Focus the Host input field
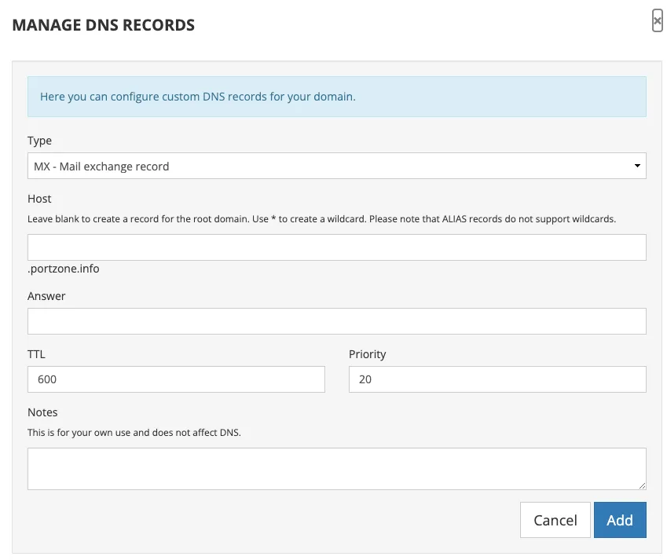Image resolution: width=667 pixels, height=560 pixels. [x=336, y=247]
